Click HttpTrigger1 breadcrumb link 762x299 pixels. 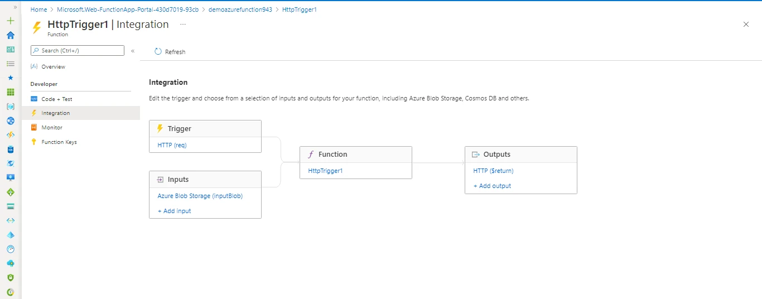pyautogui.click(x=300, y=9)
